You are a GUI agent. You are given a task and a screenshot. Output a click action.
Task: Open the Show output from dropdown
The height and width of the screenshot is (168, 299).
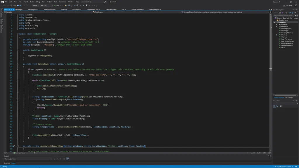tap(34, 159)
